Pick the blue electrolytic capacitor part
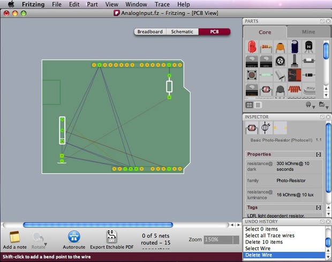332x262 pixels. (x=295, y=47)
